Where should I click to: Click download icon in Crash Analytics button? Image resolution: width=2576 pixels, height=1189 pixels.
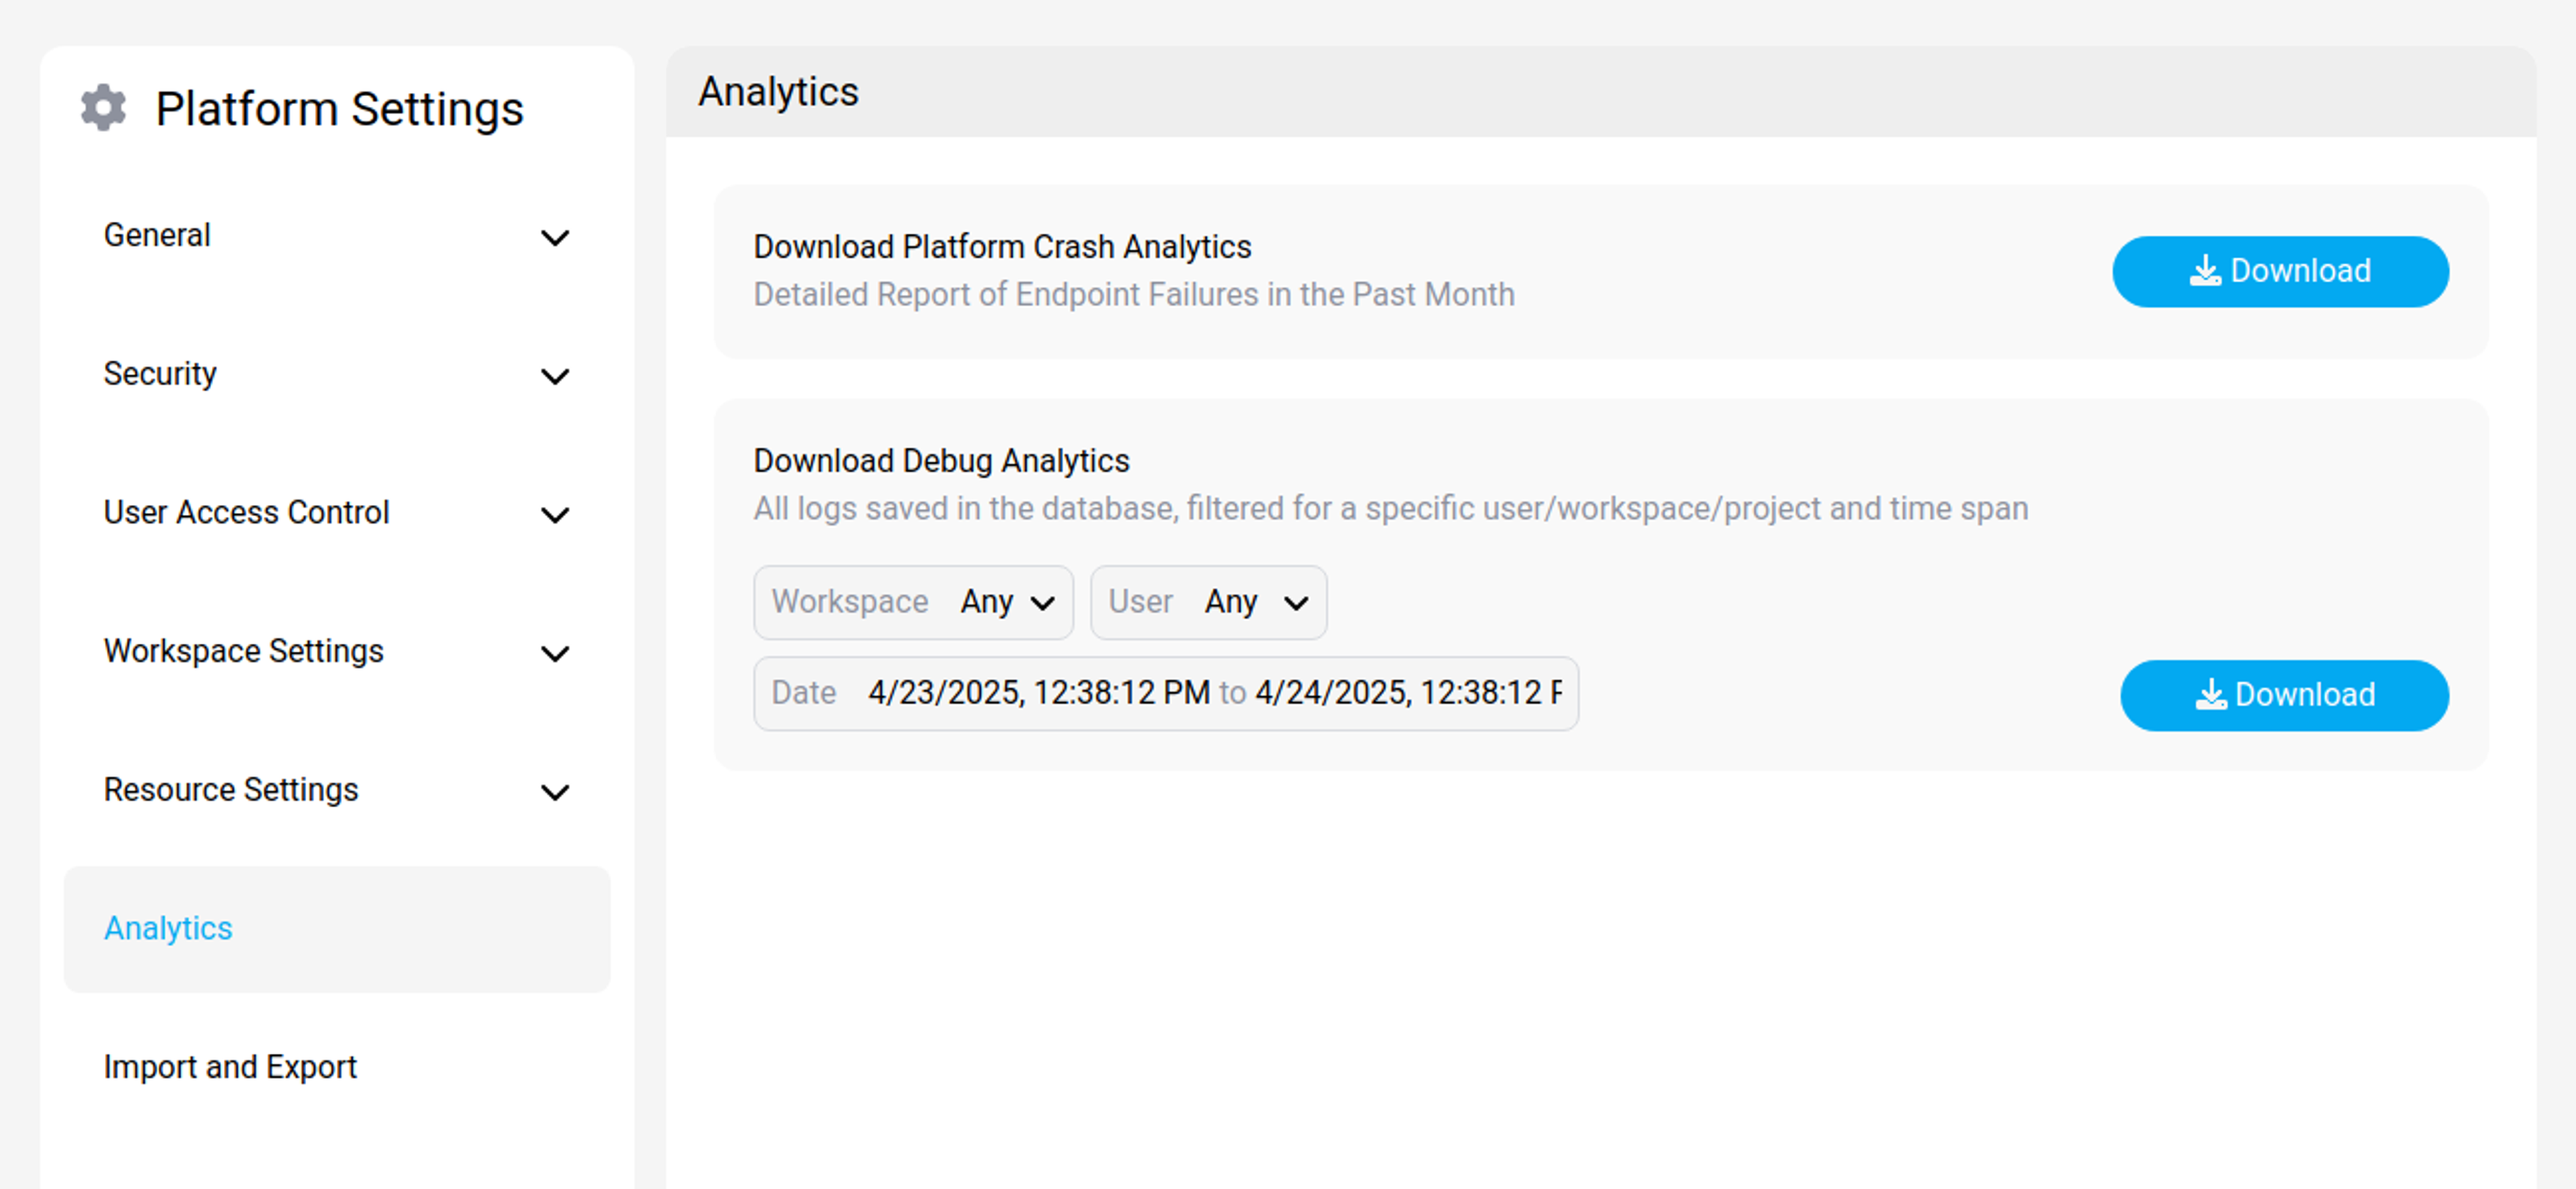[2204, 271]
